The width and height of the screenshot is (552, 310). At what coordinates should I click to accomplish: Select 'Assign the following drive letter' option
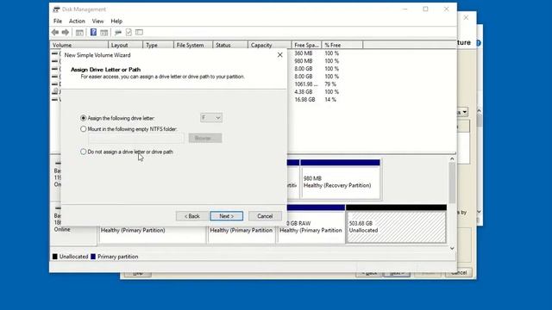pos(84,118)
